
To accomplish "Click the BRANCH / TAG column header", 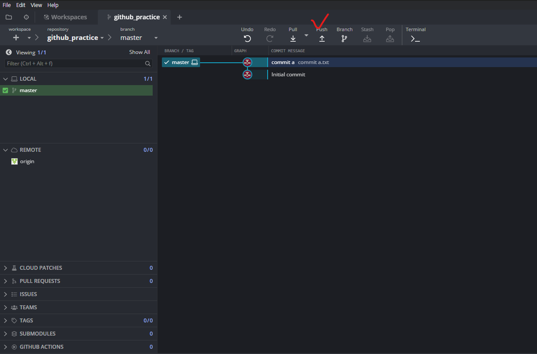I will click(x=179, y=51).
